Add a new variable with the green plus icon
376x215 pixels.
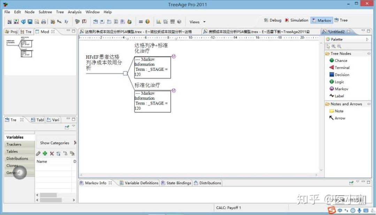(x=45, y=153)
